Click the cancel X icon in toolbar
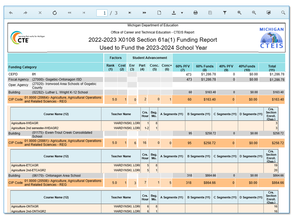The width and height of the screenshot is (293, 219). coord(40,13)
